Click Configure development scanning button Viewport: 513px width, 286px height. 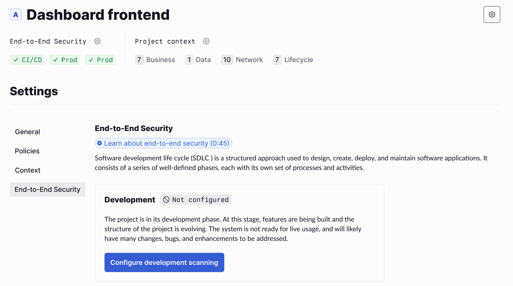coord(164,262)
